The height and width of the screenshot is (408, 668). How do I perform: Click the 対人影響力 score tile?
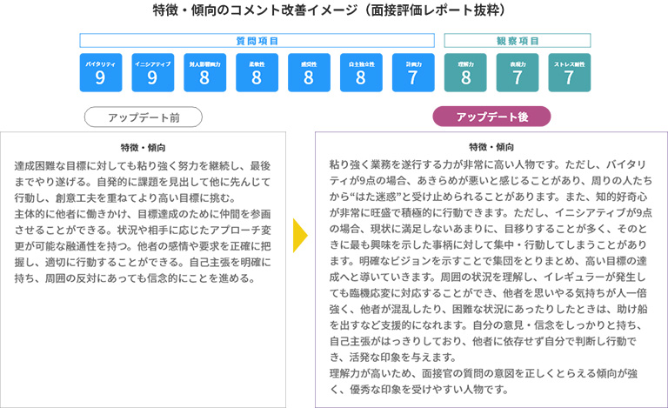(x=204, y=74)
